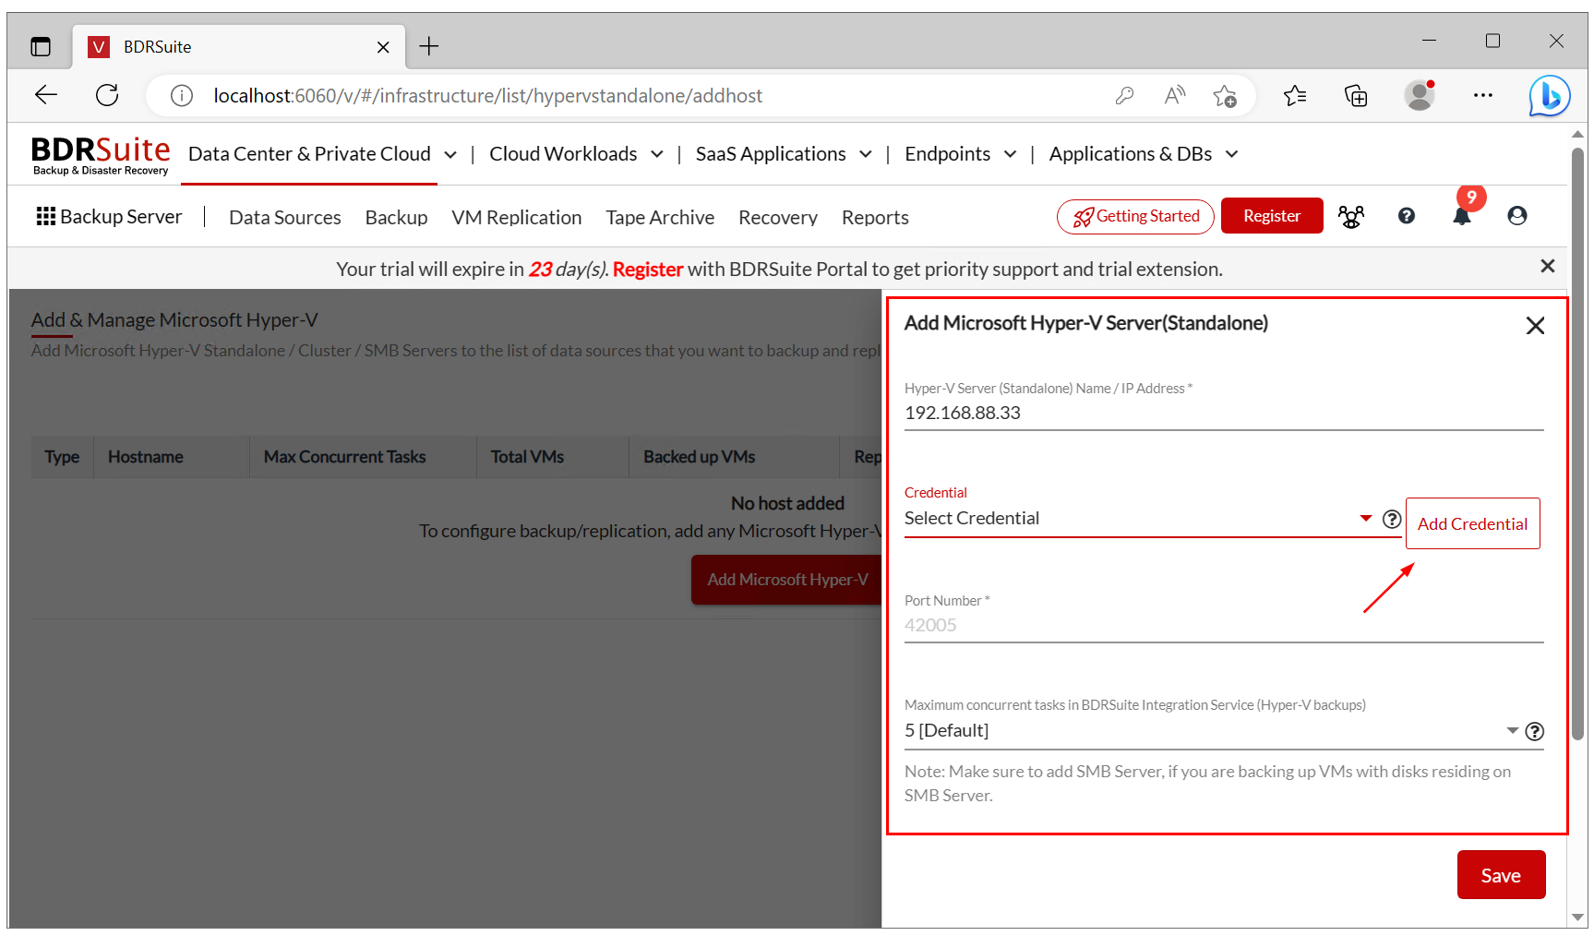1594x936 pixels.
Task: Click the browser back arrow
Action: 46,95
